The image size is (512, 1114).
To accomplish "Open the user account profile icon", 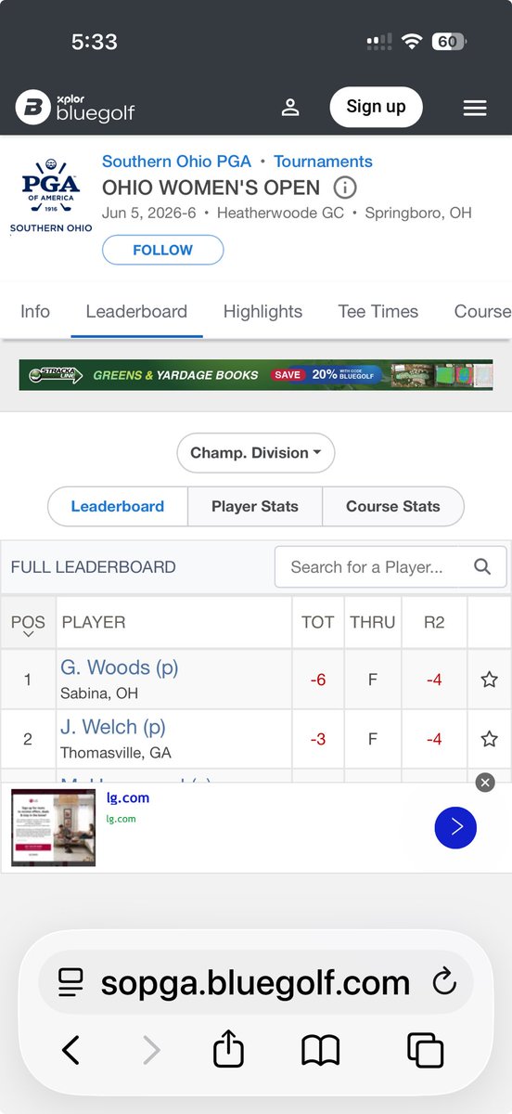I will click(290, 108).
